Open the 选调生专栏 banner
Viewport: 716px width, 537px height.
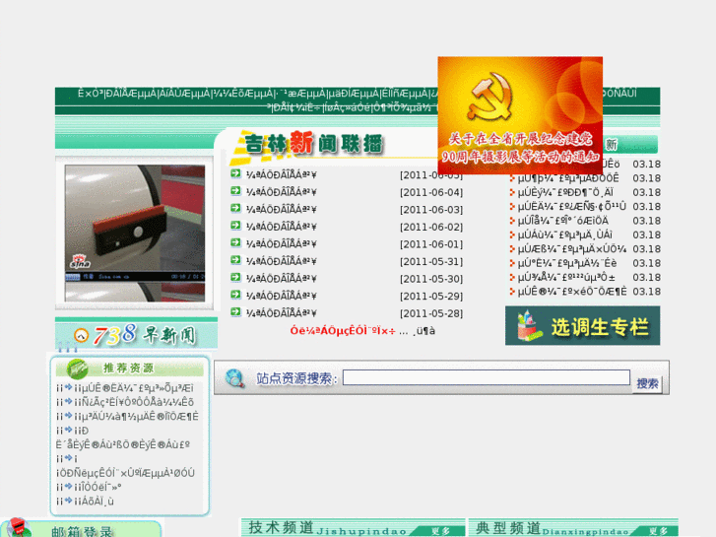582,325
